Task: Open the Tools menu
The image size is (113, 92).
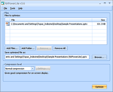Action: 13,8
